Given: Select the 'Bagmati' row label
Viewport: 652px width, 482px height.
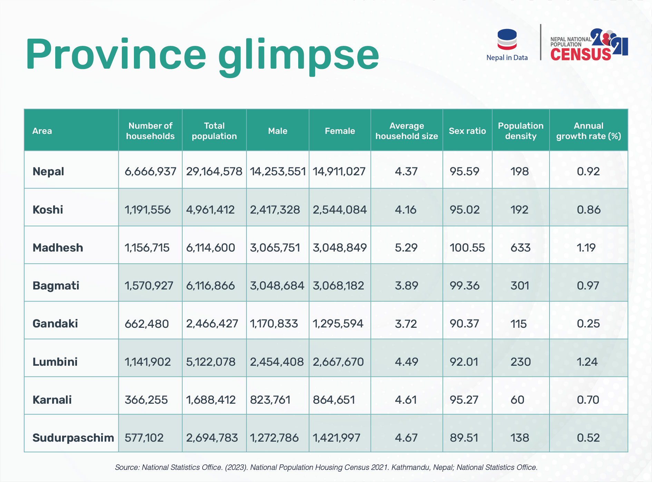Looking at the screenshot, I should (x=56, y=286).
